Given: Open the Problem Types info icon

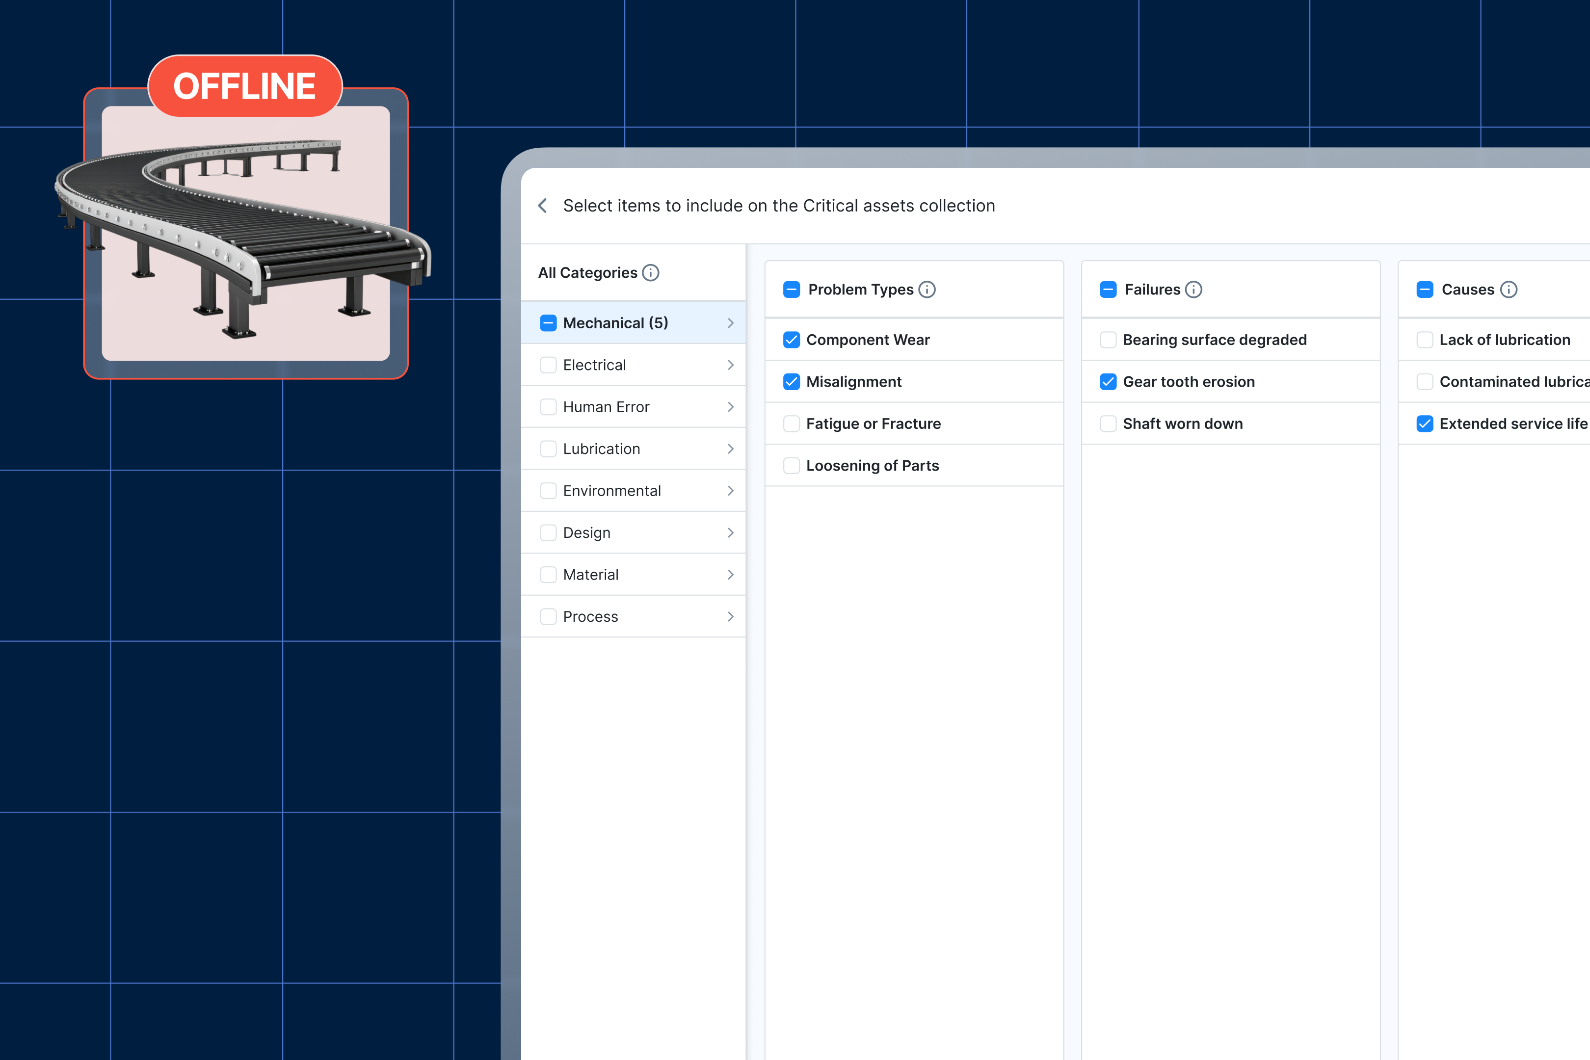Looking at the screenshot, I should [927, 290].
